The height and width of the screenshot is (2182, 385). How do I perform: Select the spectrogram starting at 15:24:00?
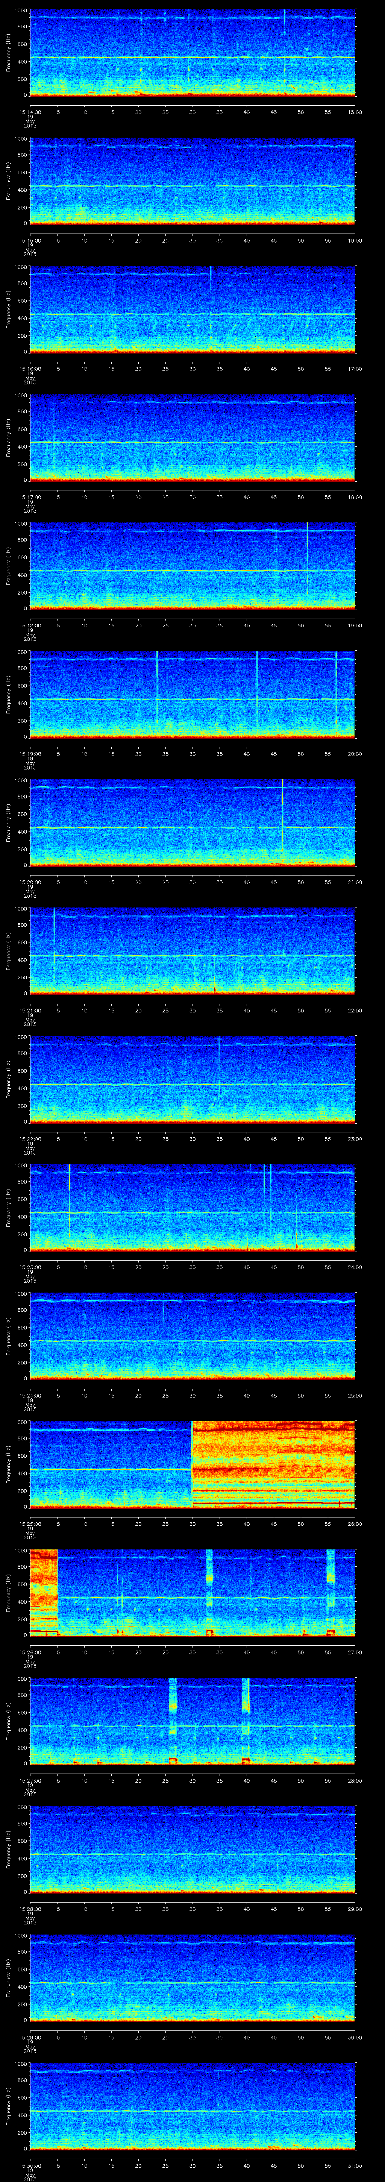pyautogui.click(x=192, y=1336)
